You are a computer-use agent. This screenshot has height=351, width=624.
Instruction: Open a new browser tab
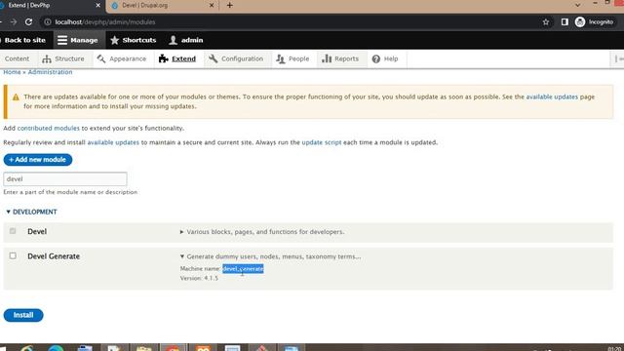click(230, 5)
